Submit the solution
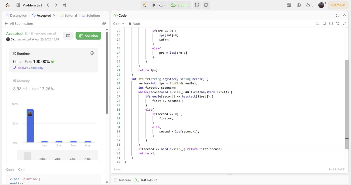This screenshot has height=185, width=351. click(180, 5)
